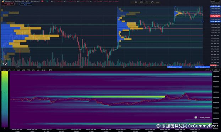This screenshot has height=132, width=221.
Task: Open chart settings gear below the price axis
Action: click(216, 67)
